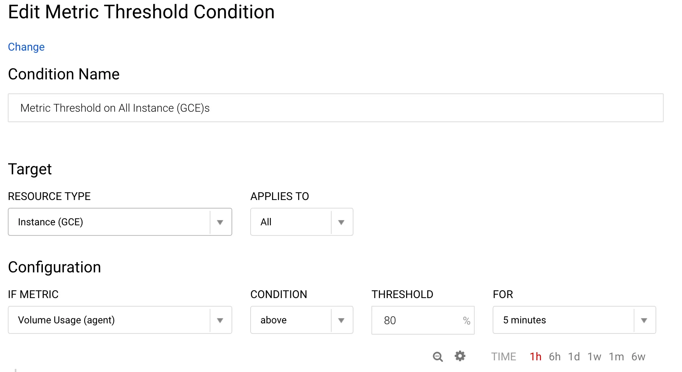682x372 pixels.
Task: Open the If Metric dropdown
Action: click(x=109, y=320)
